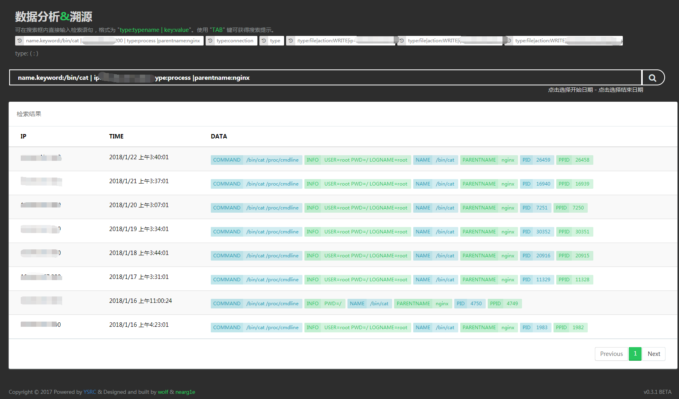Click the DATA column header

click(x=219, y=136)
